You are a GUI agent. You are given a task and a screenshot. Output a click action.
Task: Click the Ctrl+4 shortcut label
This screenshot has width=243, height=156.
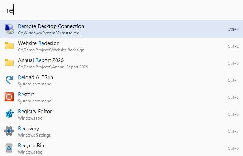pyautogui.click(x=233, y=80)
